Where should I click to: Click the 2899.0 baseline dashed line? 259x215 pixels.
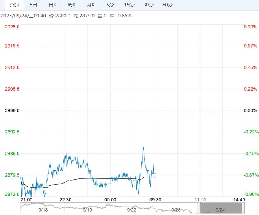click(x=131, y=111)
